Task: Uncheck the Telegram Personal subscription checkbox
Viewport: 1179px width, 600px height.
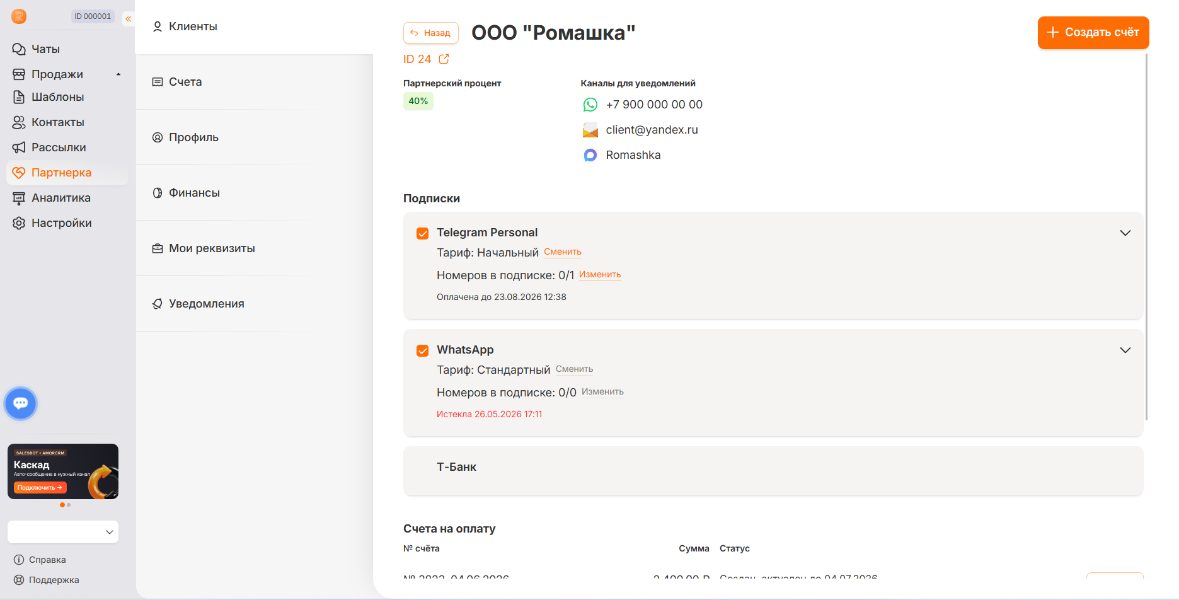Action: (x=423, y=233)
